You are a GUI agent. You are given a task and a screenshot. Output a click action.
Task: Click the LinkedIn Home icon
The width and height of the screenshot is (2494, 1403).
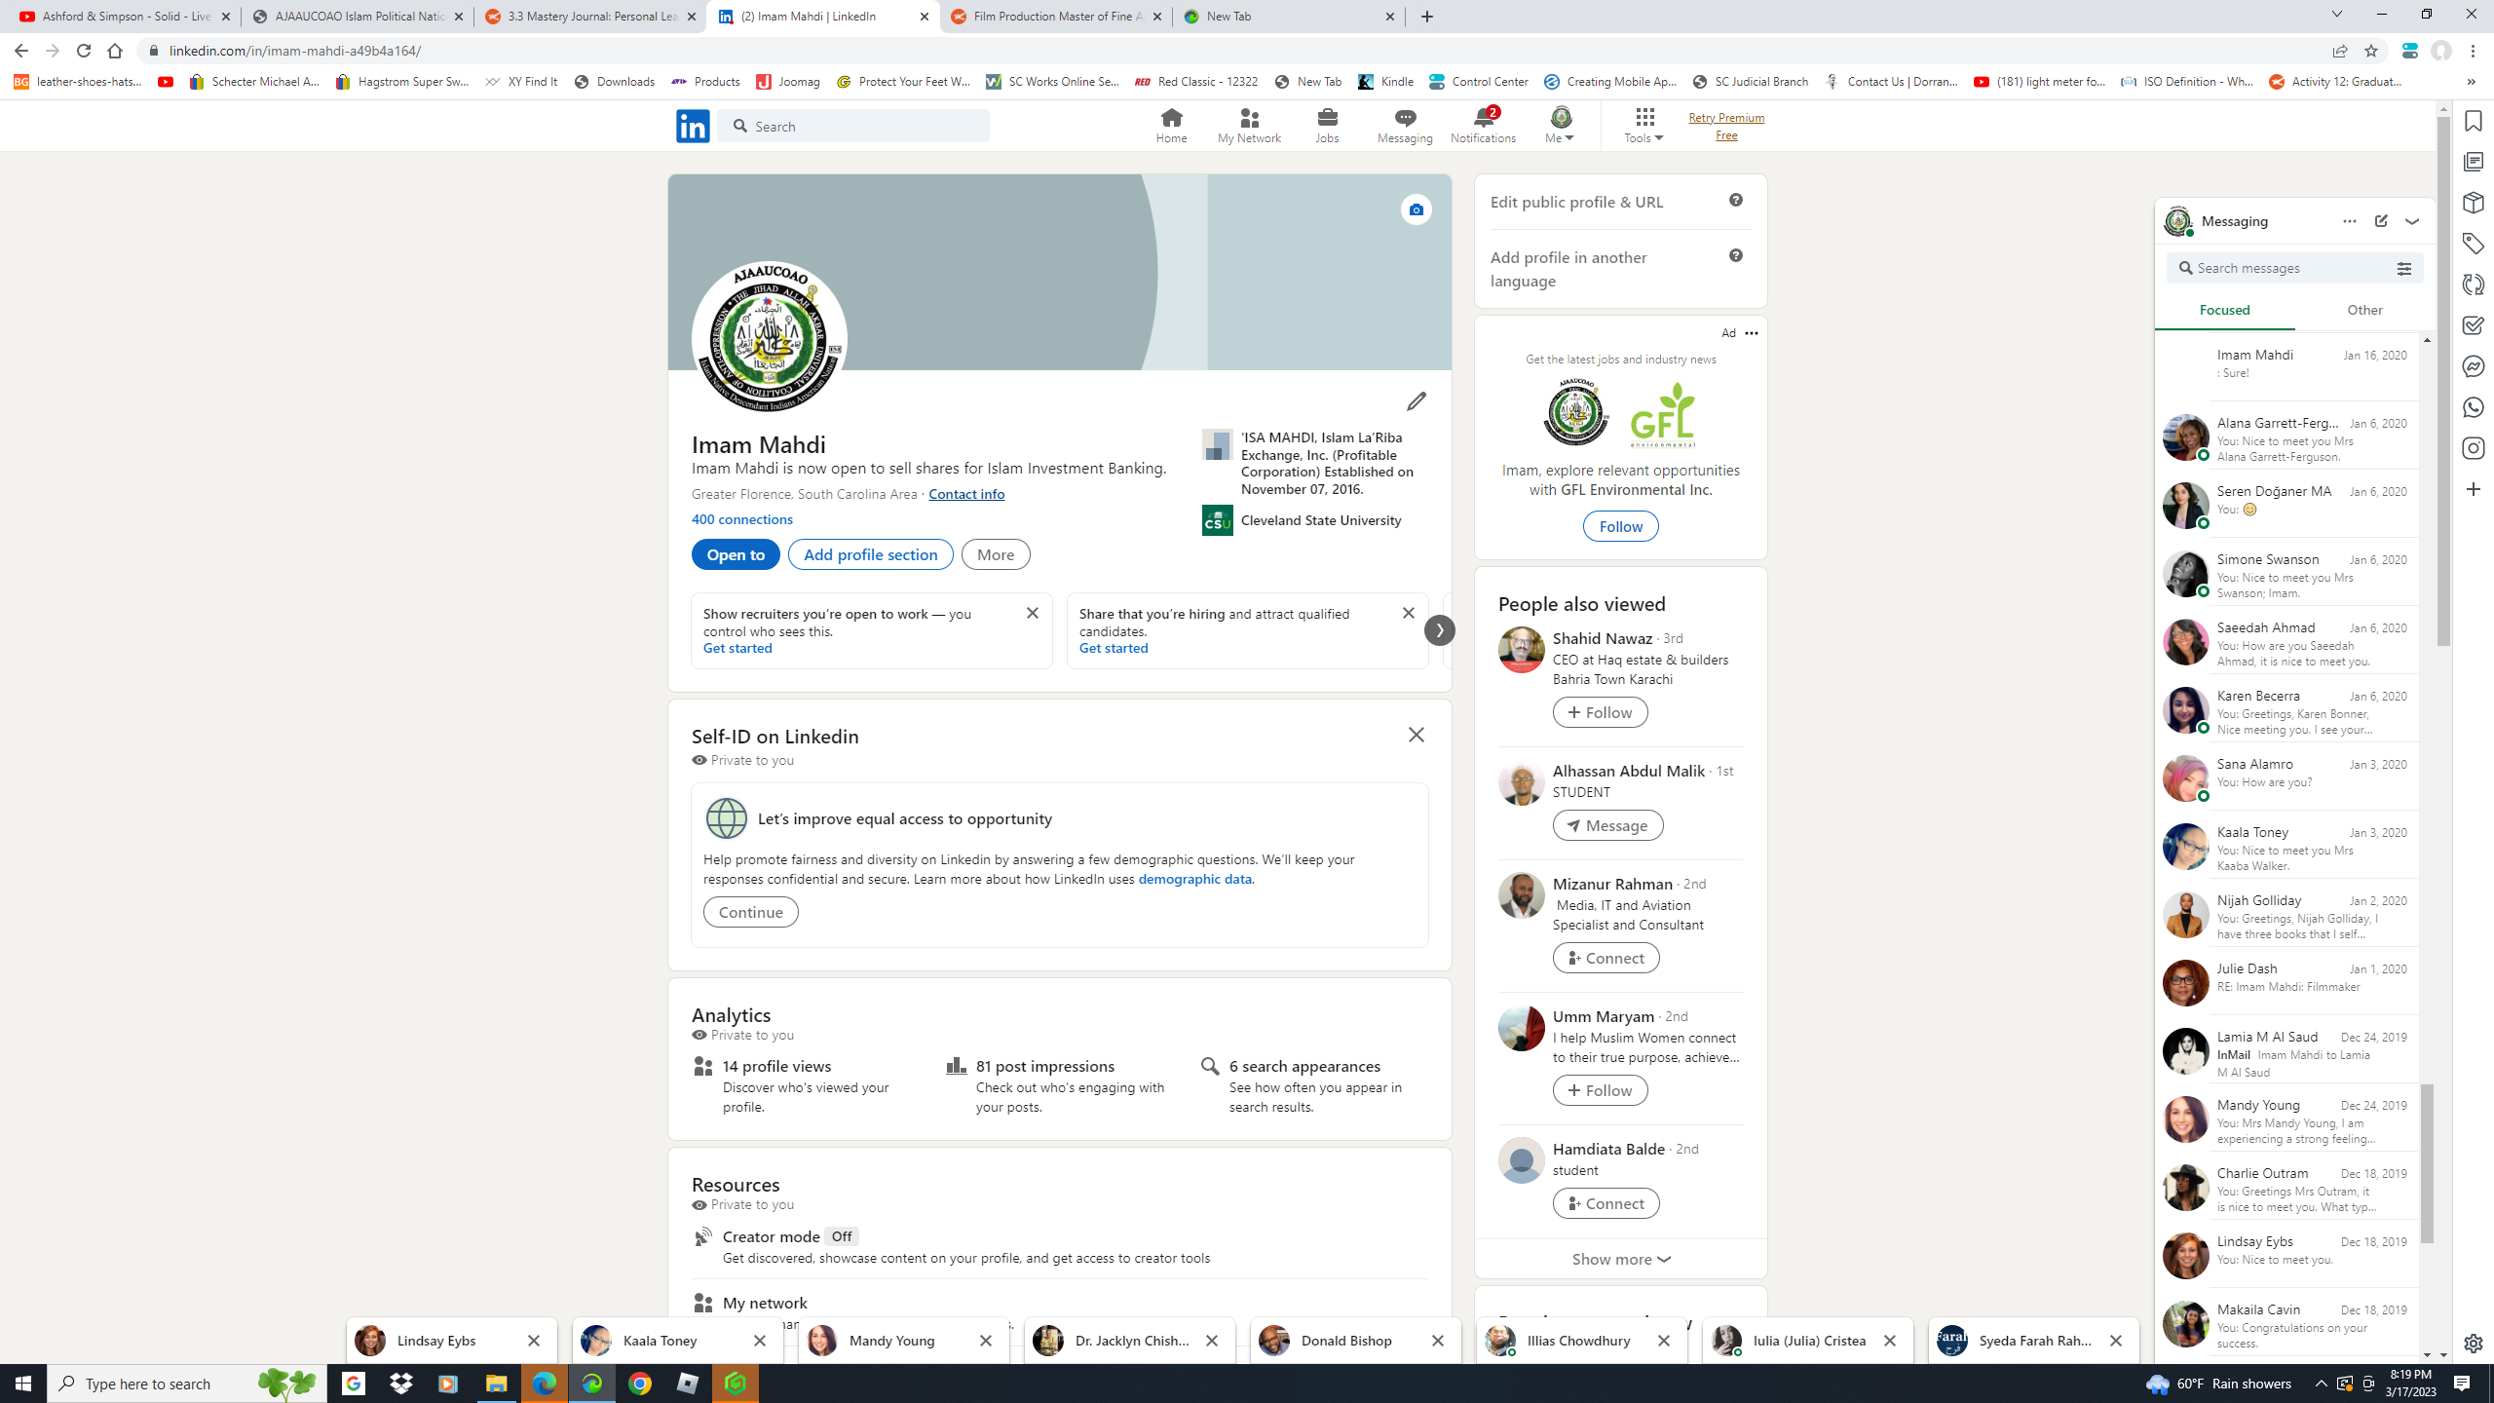1171,119
